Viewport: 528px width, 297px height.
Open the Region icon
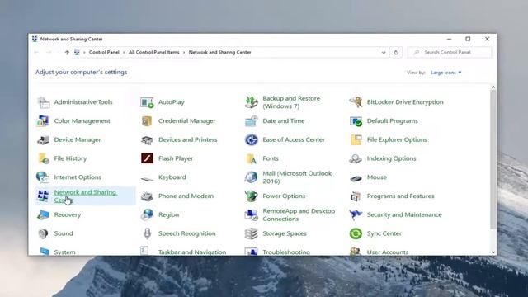147,214
